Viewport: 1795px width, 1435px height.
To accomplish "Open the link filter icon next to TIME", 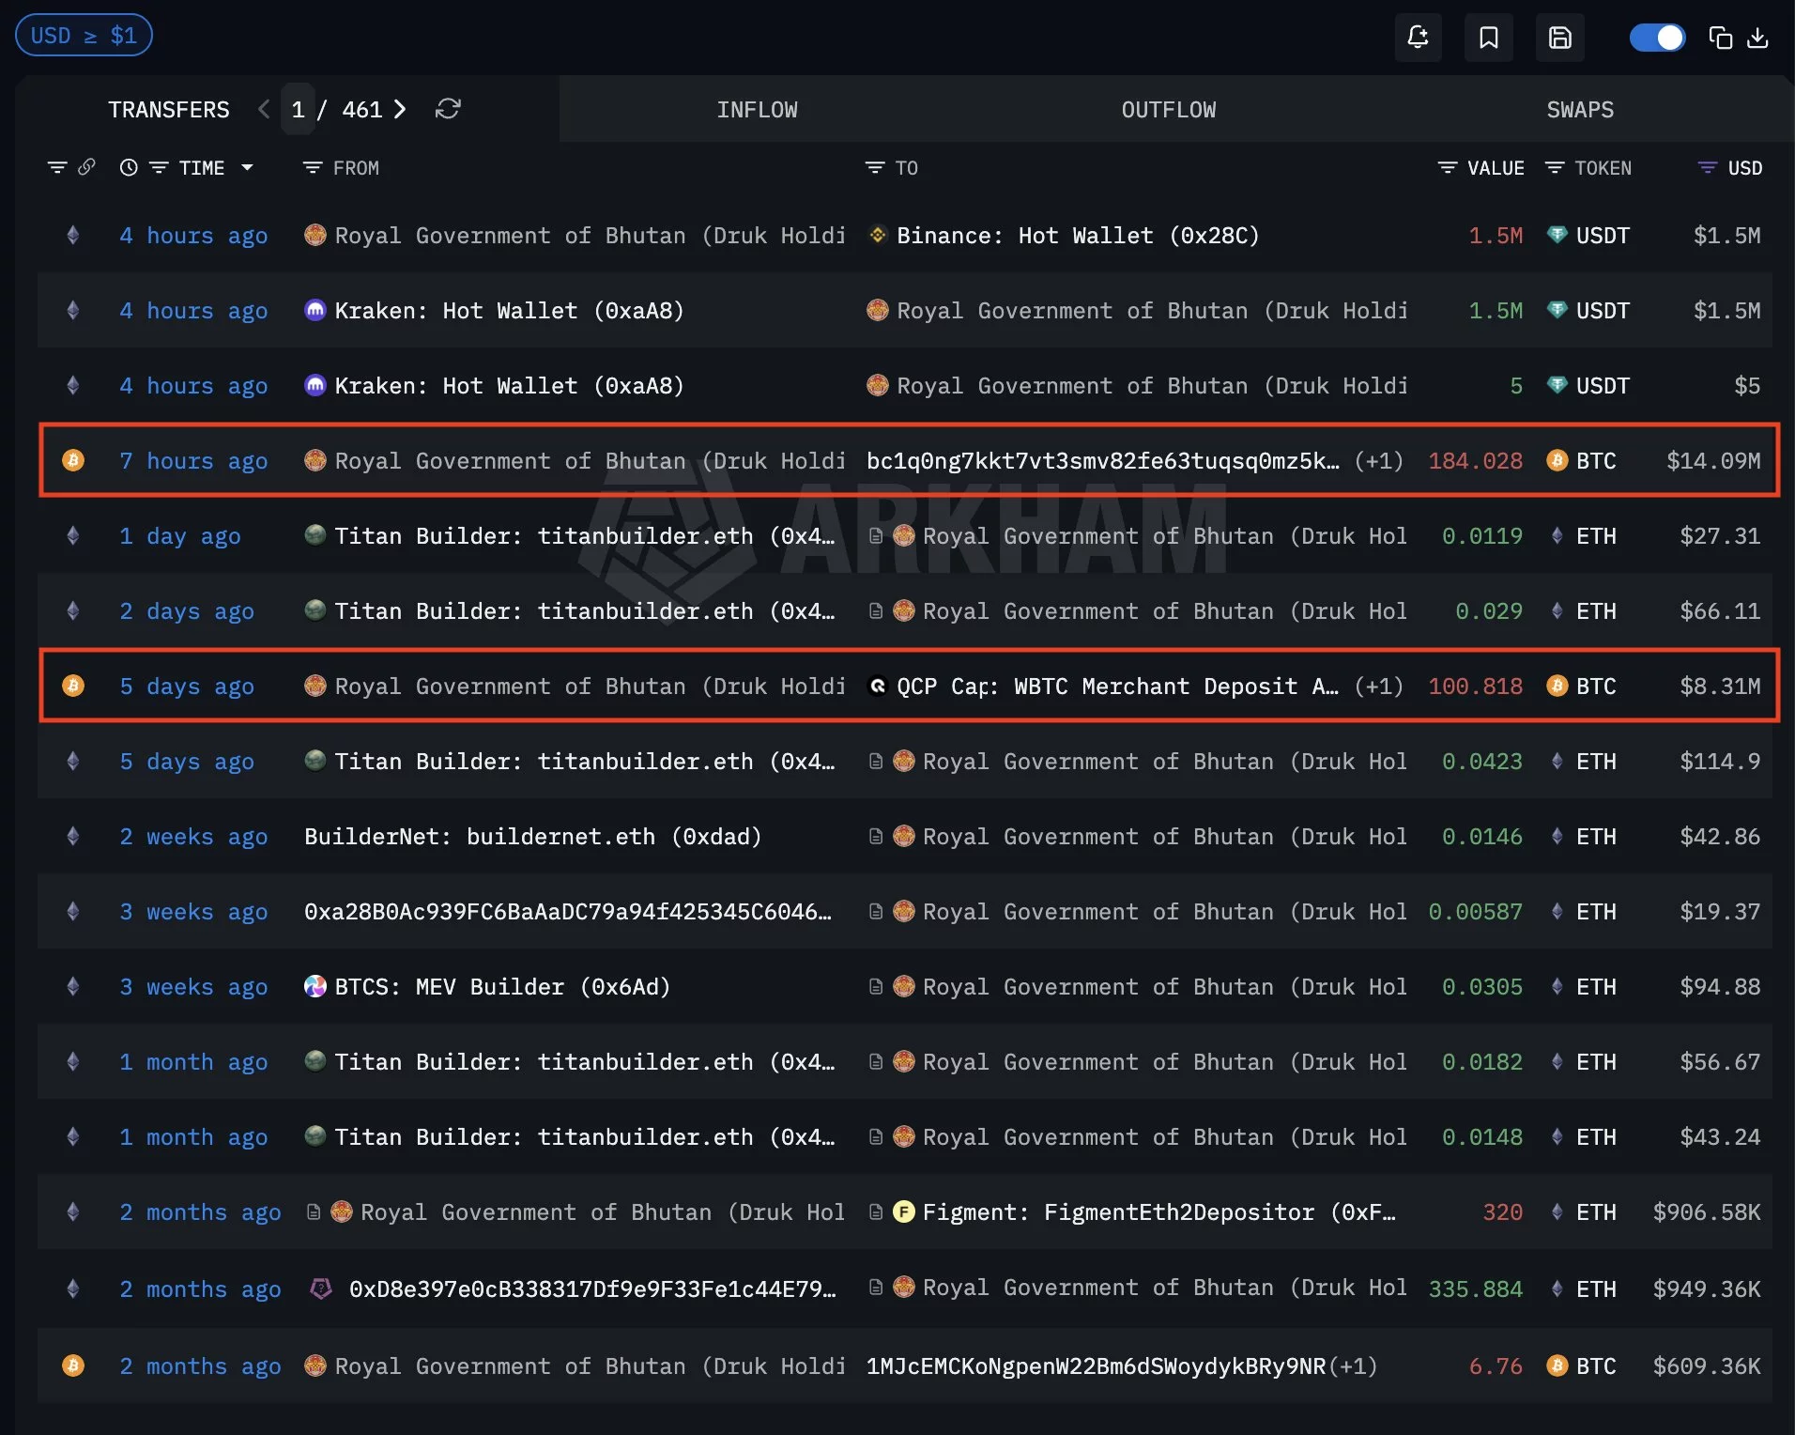I will click(86, 167).
